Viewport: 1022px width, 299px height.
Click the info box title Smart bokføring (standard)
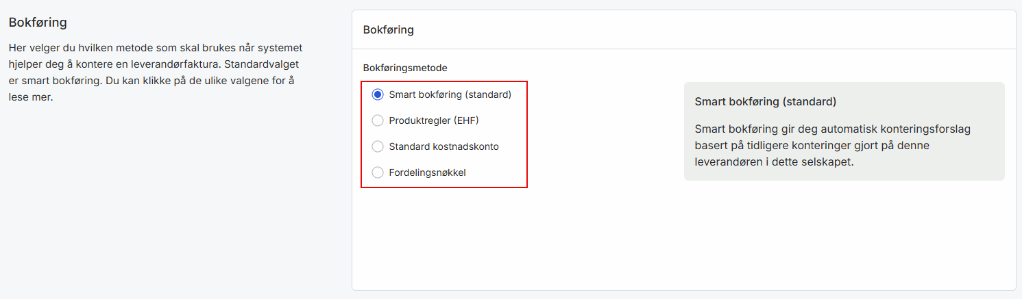click(x=765, y=102)
